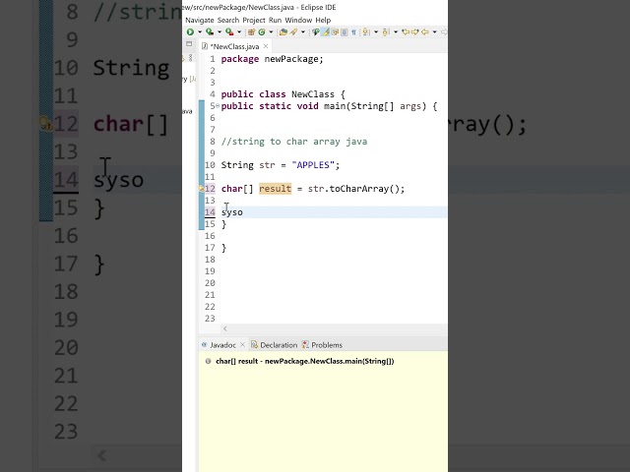
Task: Minimize the side view using its panel icon
Action: click(x=189, y=43)
